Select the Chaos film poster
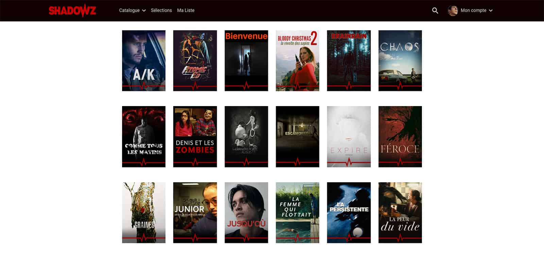 400,61
